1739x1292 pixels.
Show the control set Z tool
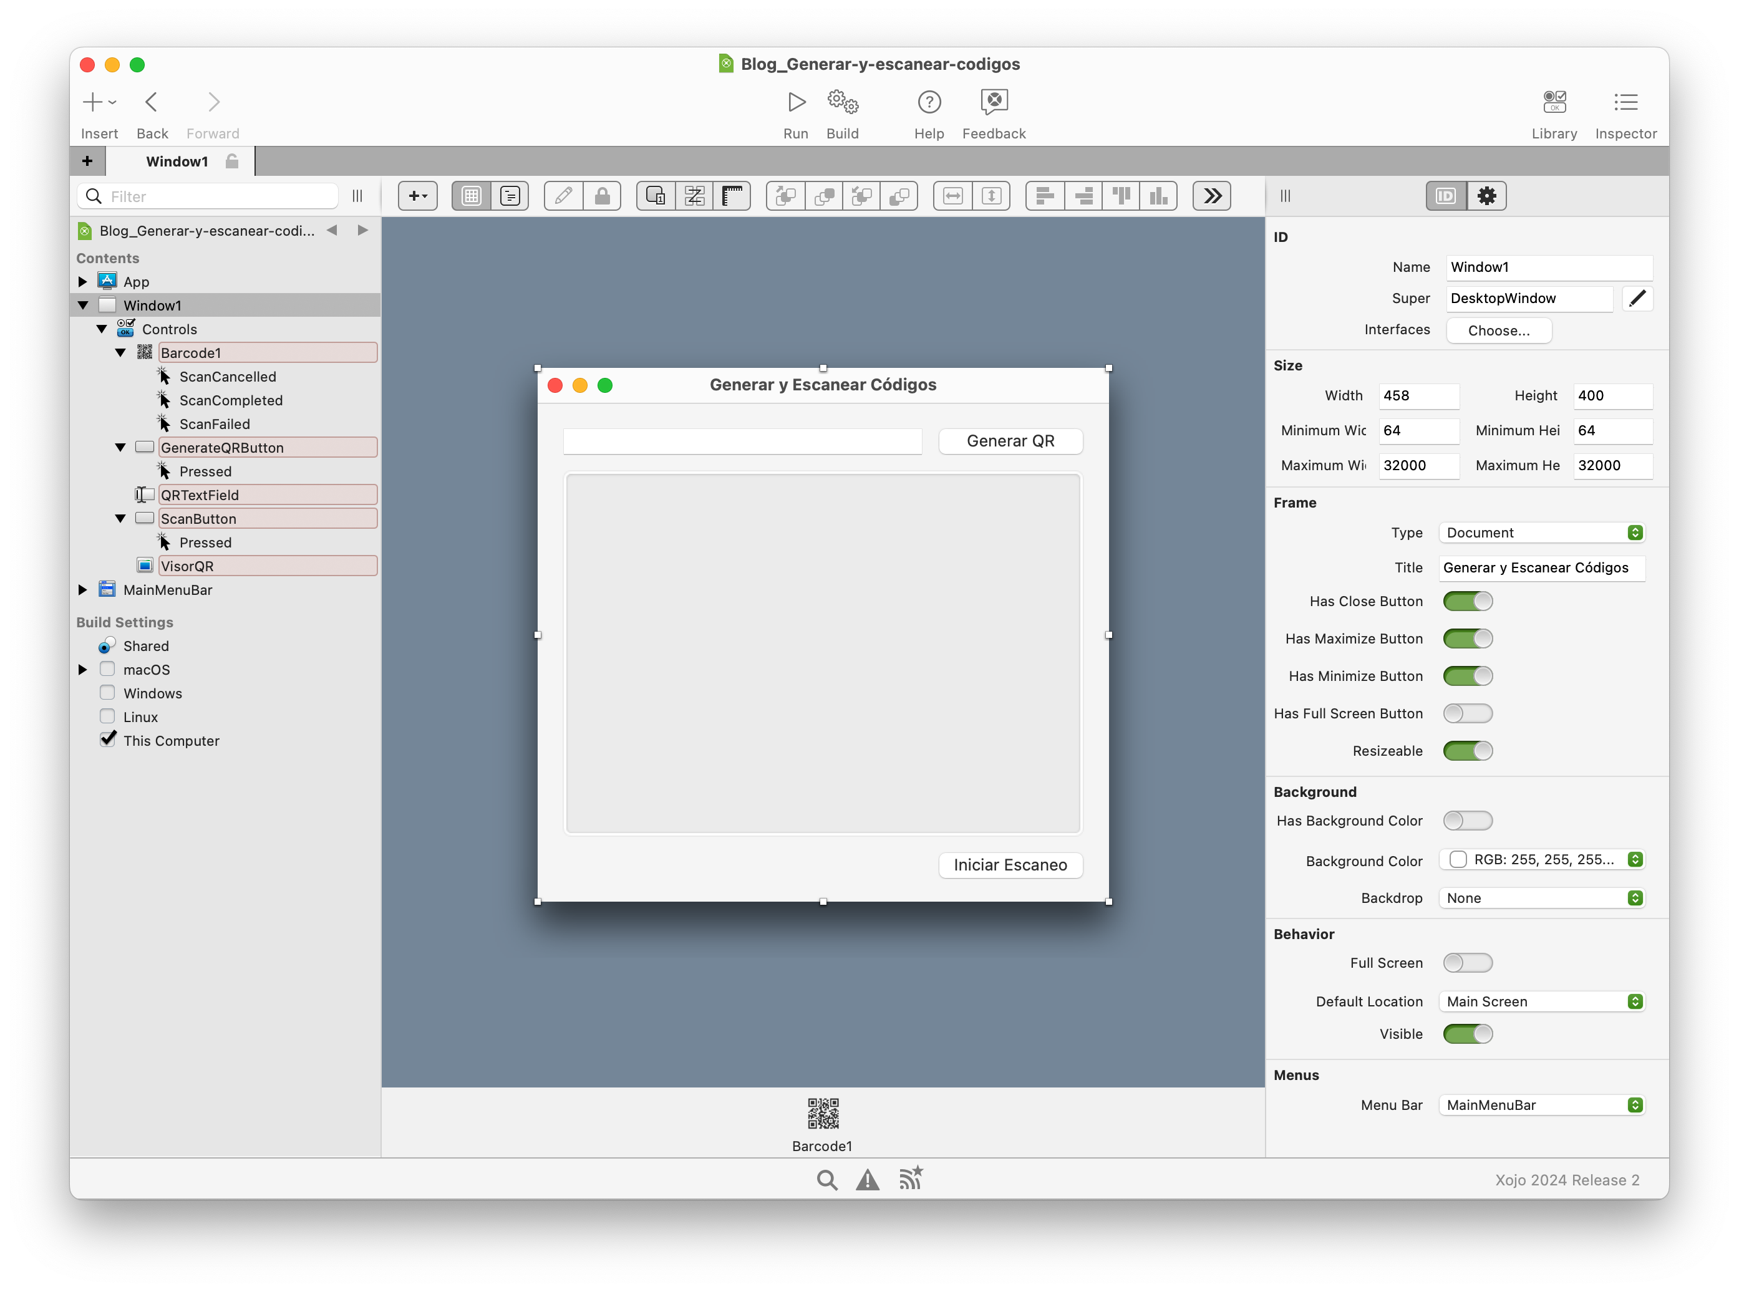[x=694, y=196]
